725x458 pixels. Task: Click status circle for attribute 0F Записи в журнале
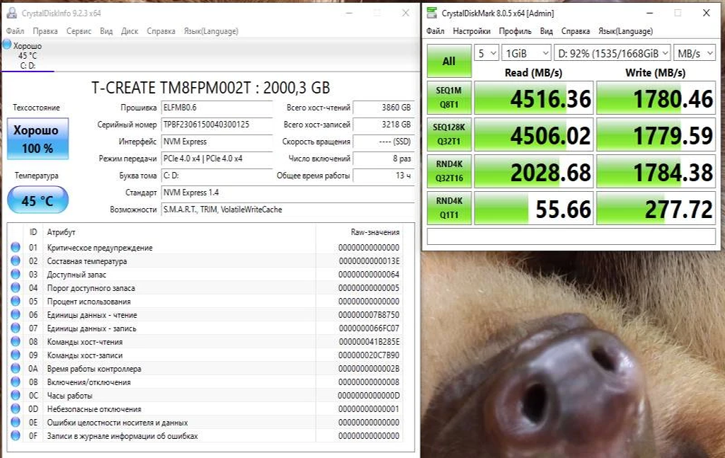pos(16,435)
